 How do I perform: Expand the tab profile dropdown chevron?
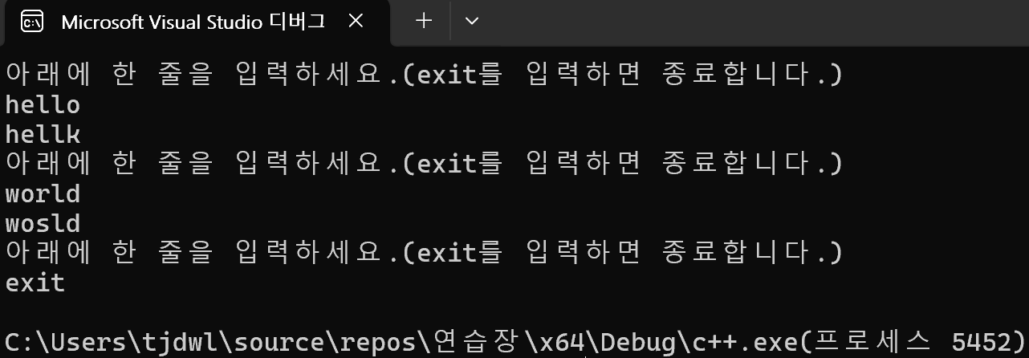[472, 22]
